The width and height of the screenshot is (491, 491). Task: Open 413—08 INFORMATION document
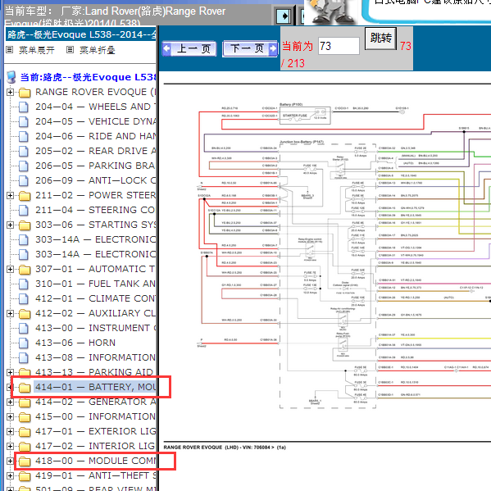point(96,357)
